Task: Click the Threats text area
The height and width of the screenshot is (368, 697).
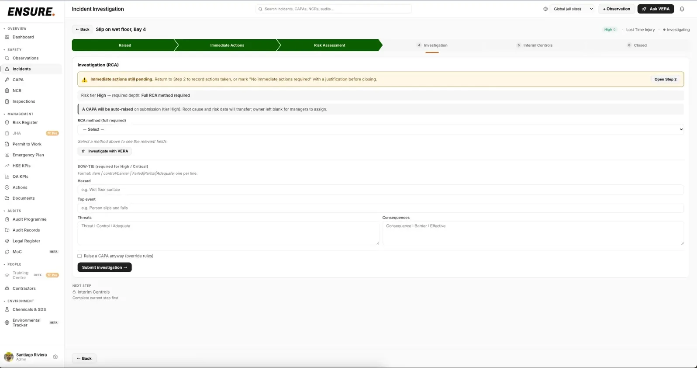Action: (x=228, y=233)
